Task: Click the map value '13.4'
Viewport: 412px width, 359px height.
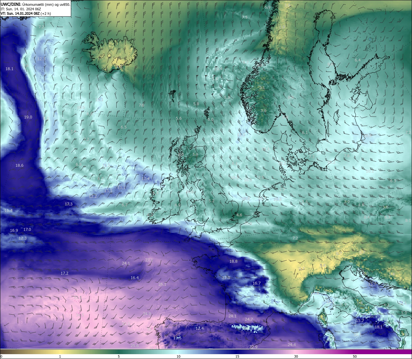Action: tap(146, 178)
